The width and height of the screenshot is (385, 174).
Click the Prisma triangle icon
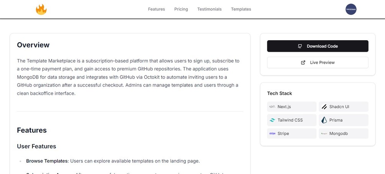[324, 120]
